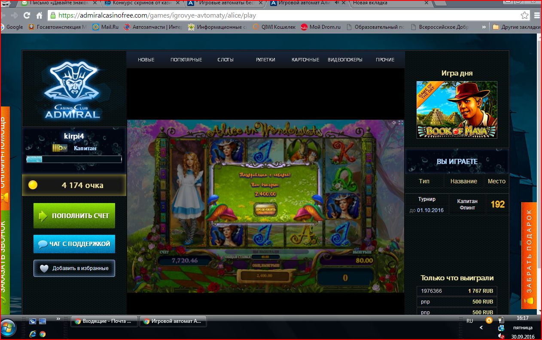Open the Windows Start orb
Image resolution: width=542 pixels, height=340 pixels.
pyautogui.click(x=8, y=329)
